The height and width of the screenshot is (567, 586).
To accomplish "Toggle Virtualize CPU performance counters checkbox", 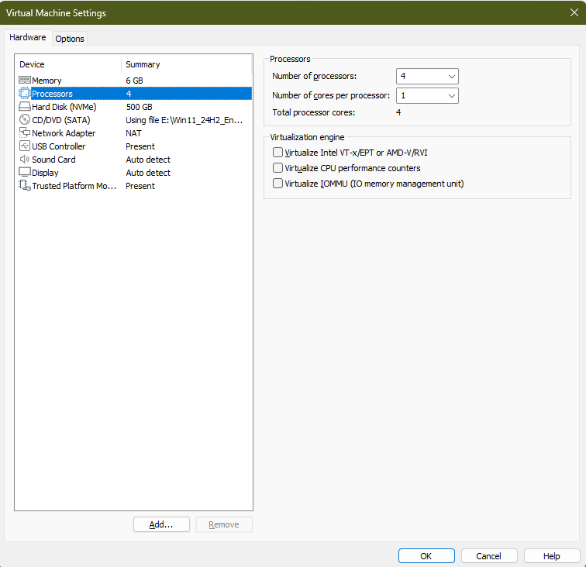I will pos(278,168).
